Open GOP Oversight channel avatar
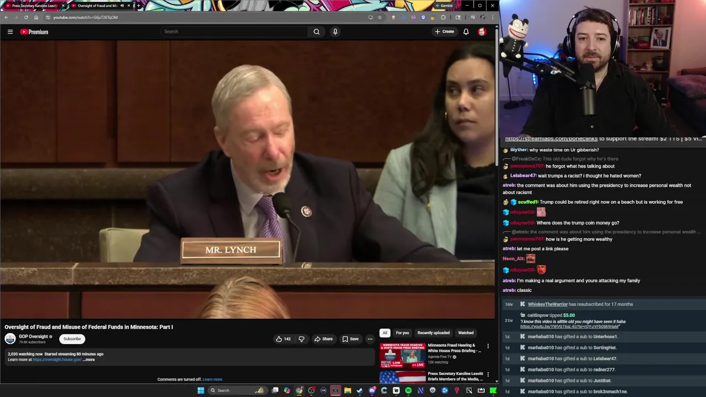Image resolution: width=706 pixels, height=397 pixels. point(10,339)
